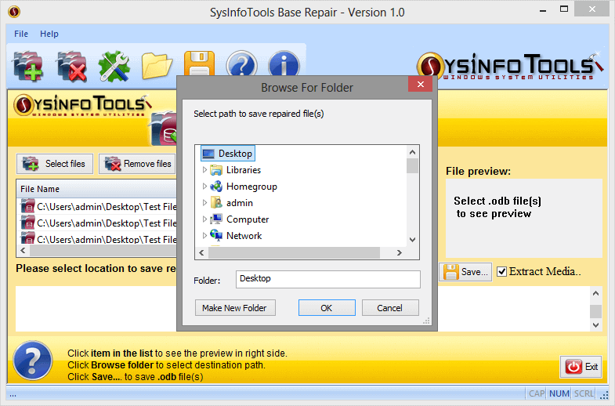Select the Homegroup item
Viewport: 615px width, 406px height.
244,187
